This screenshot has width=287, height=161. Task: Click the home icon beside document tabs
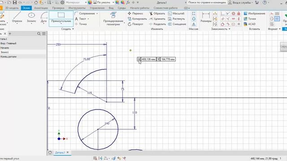point(50,153)
